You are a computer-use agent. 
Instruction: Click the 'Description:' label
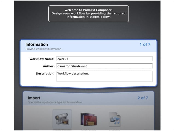tap(45, 73)
